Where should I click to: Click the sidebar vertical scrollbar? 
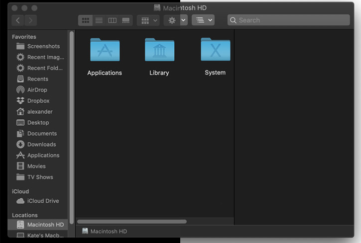pos(72,128)
